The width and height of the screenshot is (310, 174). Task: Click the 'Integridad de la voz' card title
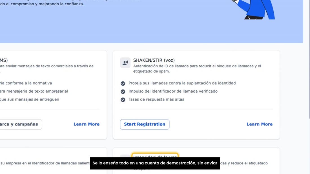(x=155, y=155)
